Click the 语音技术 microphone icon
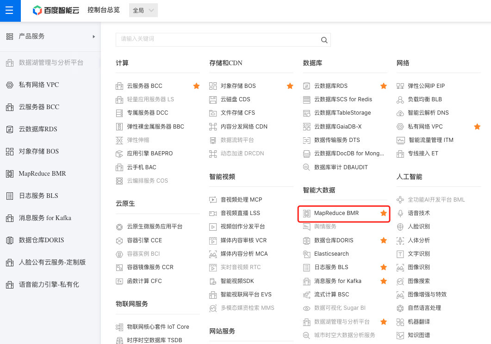 pyautogui.click(x=400, y=213)
